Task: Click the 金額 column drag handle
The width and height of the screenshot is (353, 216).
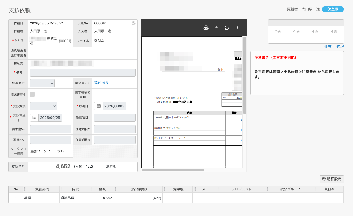Action: (x=92, y=189)
